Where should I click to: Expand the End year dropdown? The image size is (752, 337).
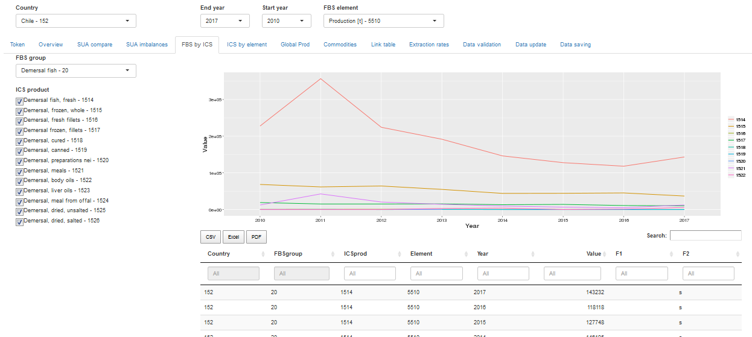click(225, 21)
